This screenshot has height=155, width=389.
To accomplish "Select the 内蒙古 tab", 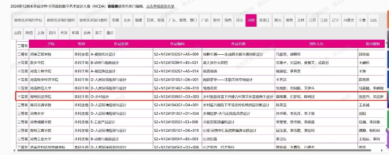I will [x=349, y=20].
